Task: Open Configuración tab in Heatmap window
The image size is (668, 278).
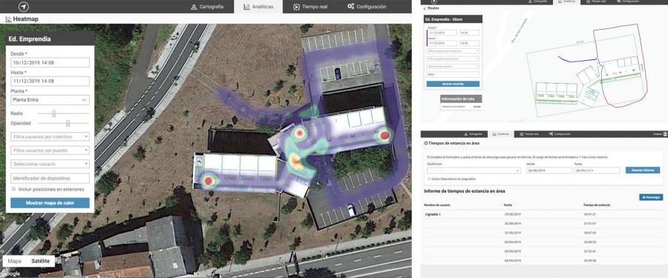Action: [x=367, y=7]
